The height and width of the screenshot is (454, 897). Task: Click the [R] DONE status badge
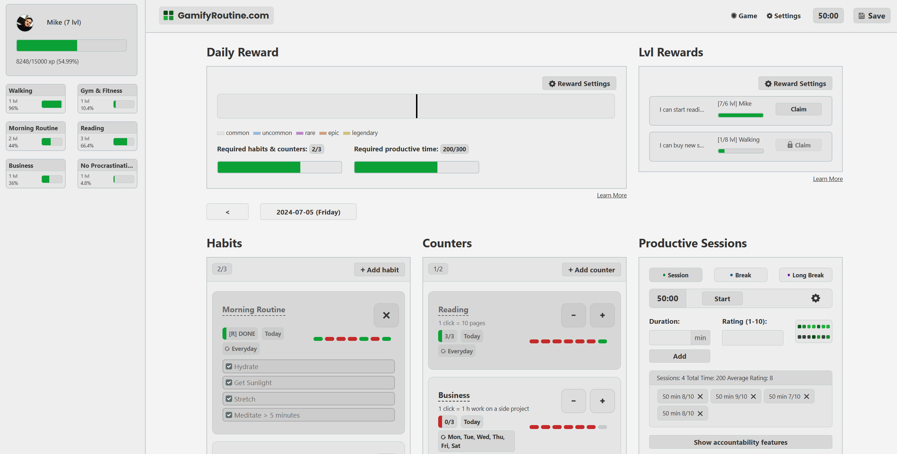tap(240, 334)
